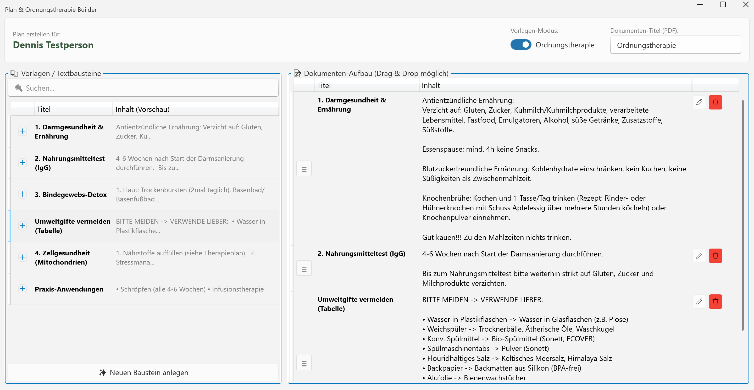Delete Umweltgifte vermeiden section from document
The image size is (754, 390).
(715, 301)
